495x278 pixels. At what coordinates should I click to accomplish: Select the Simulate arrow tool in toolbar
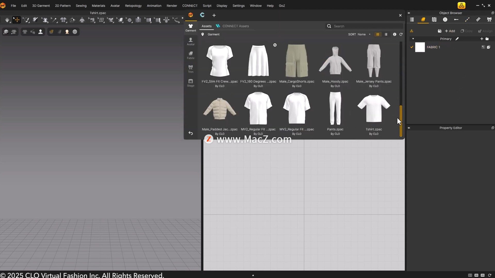coord(7,20)
